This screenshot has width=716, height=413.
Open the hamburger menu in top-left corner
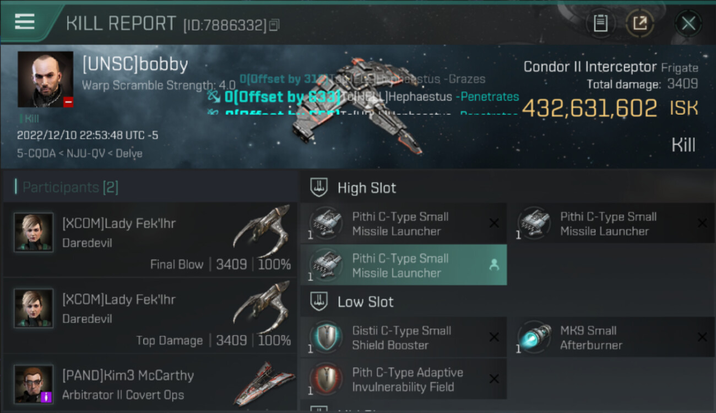[25, 21]
